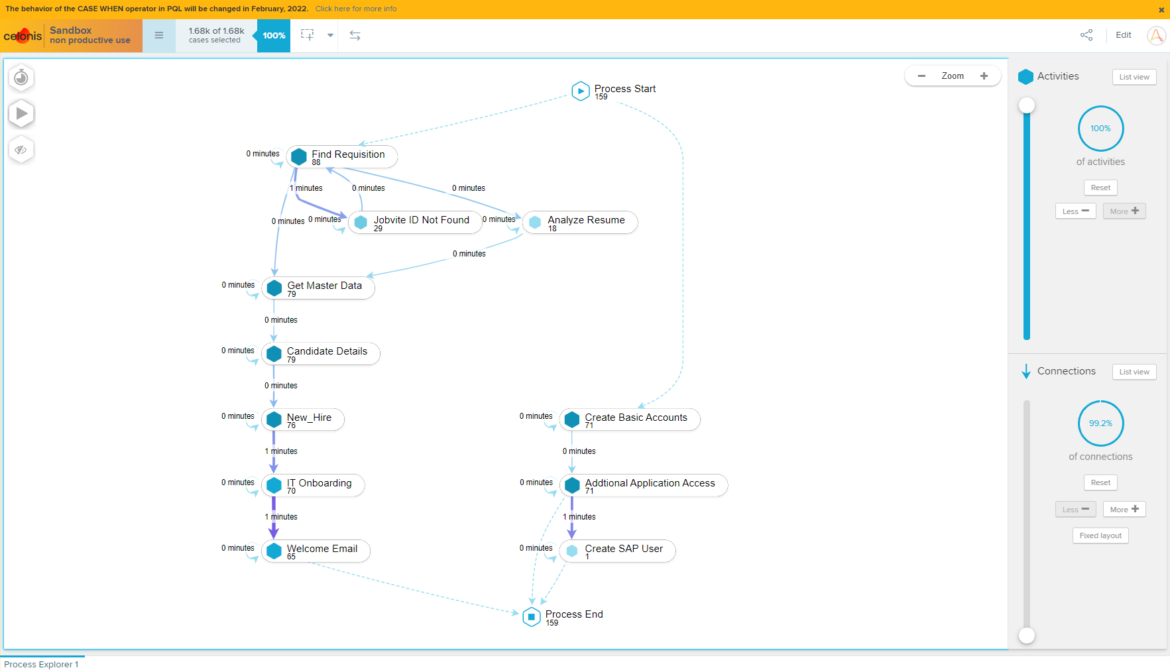Click the 'Welcome Email' label text
Viewport: 1170px width, 670px height.
tap(322, 549)
